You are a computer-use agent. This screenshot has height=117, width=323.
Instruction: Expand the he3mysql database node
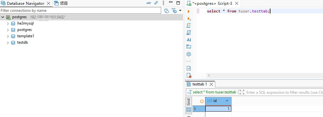click(8, 24)
